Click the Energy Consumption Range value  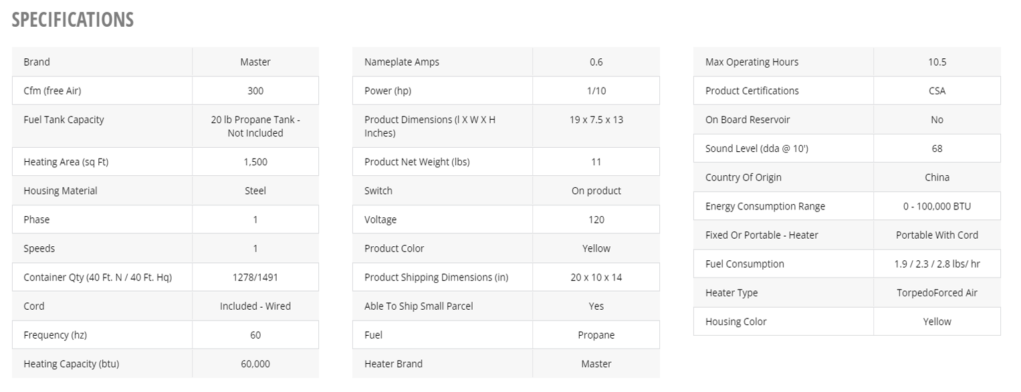click(937, 206)
